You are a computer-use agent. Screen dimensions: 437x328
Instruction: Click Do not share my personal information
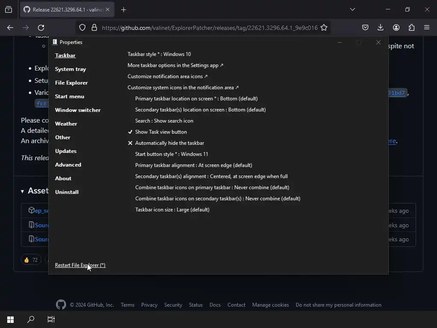(338, 305)
